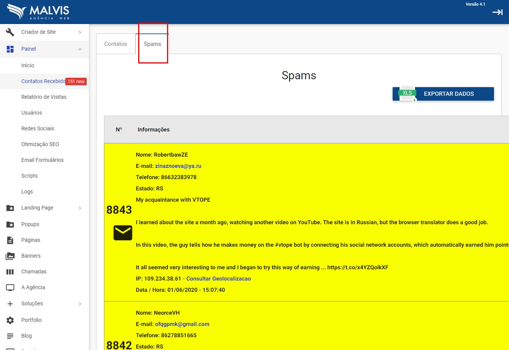Select the Spams tab

tap(152, 44)
